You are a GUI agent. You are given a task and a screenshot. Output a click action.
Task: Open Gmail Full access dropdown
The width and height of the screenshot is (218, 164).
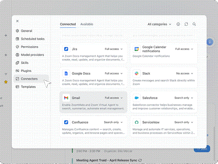click(x=114, y=98)
